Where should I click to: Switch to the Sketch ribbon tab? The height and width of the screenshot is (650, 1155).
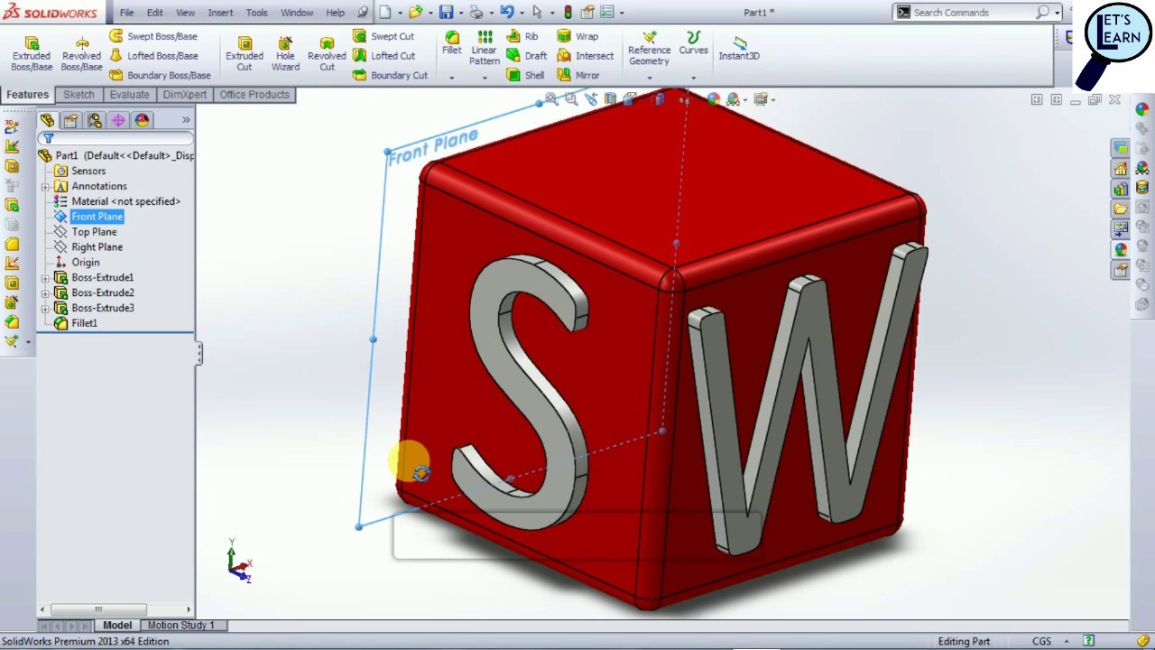(x=79, y=94)
